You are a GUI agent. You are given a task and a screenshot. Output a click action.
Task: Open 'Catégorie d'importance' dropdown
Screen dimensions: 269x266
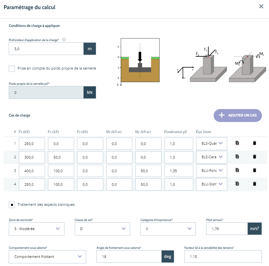click(x=168, y=229)
